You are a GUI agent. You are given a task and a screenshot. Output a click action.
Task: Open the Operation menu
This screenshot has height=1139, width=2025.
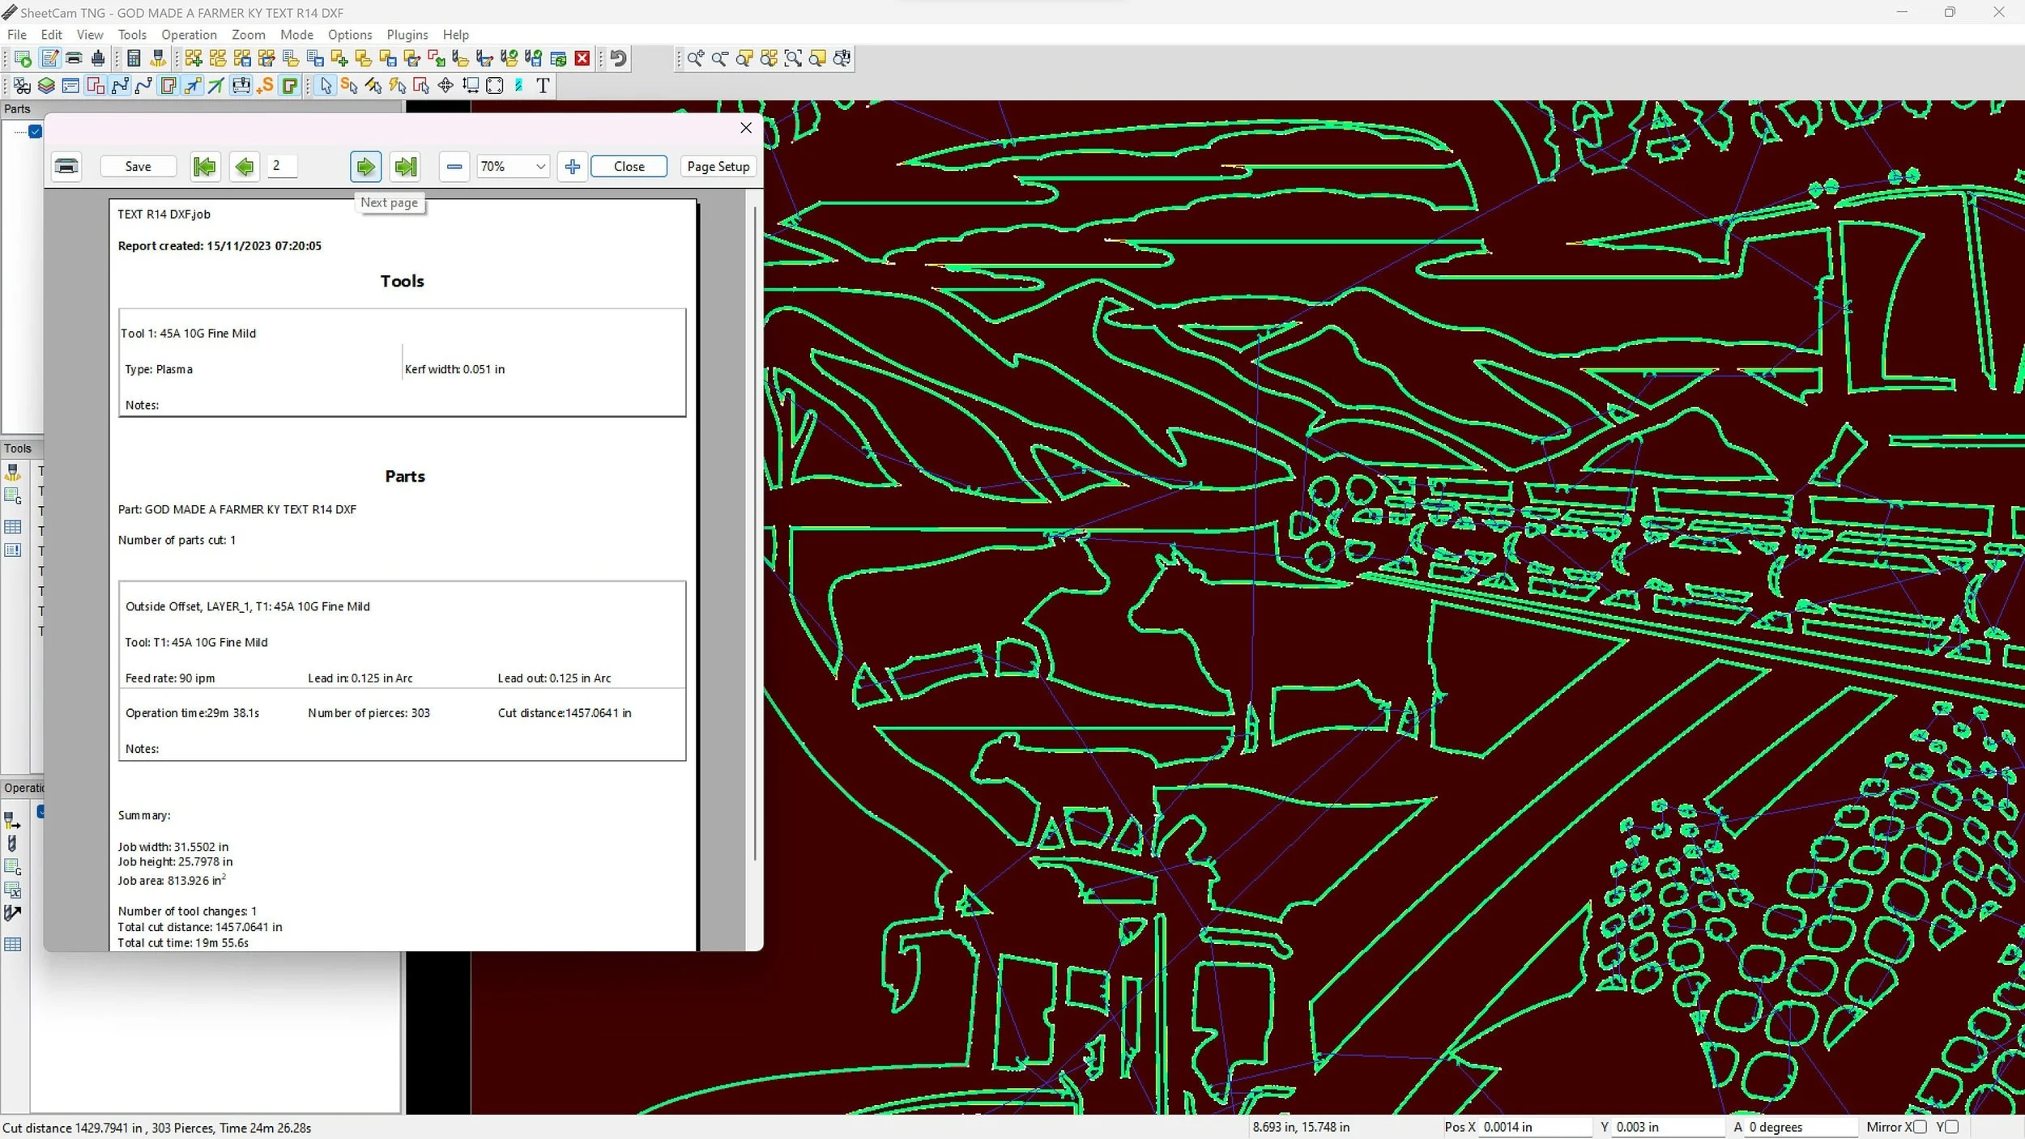coord(189,35)
